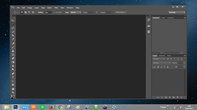
Task: Open the Layers panel flyout menu
Action: (x=185, y=56)
